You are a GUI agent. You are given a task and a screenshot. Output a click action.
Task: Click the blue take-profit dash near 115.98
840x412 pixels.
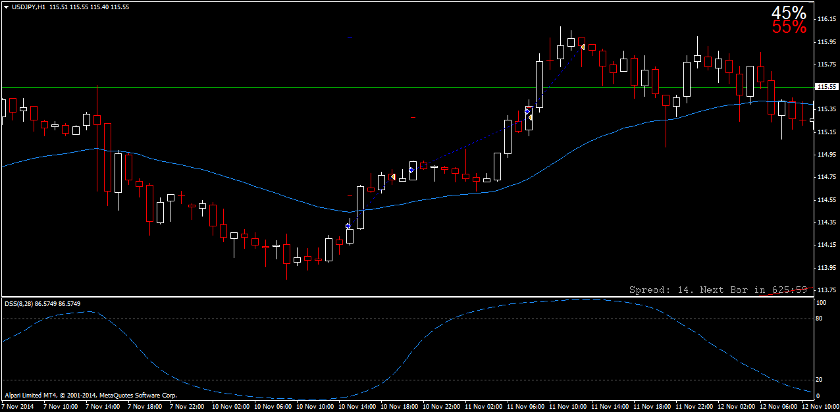click(350, 38)
